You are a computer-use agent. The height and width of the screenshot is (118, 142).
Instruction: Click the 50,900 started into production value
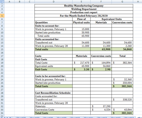[81, 33]
